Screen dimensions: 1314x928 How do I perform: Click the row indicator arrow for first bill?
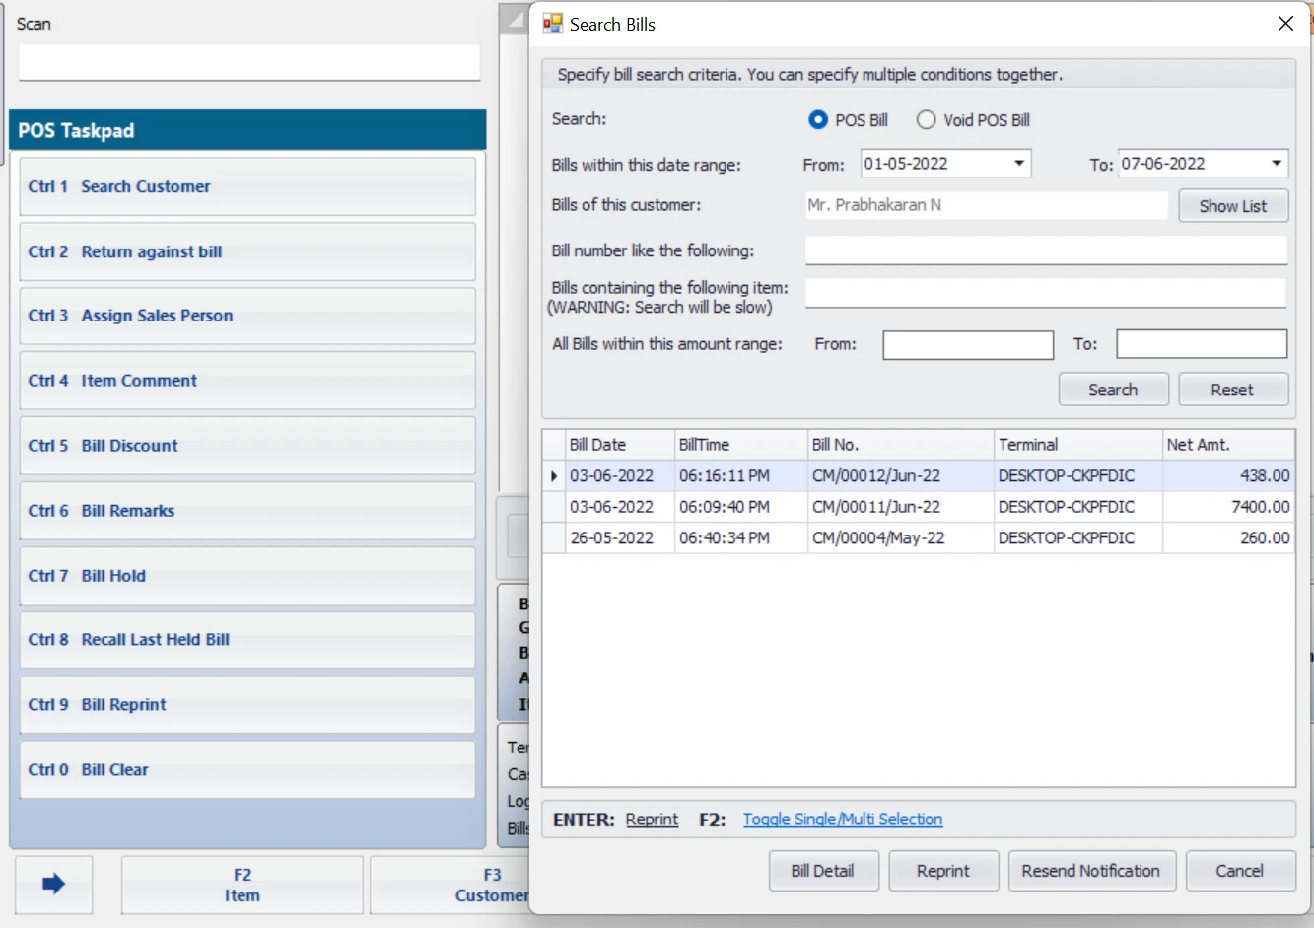554,476
